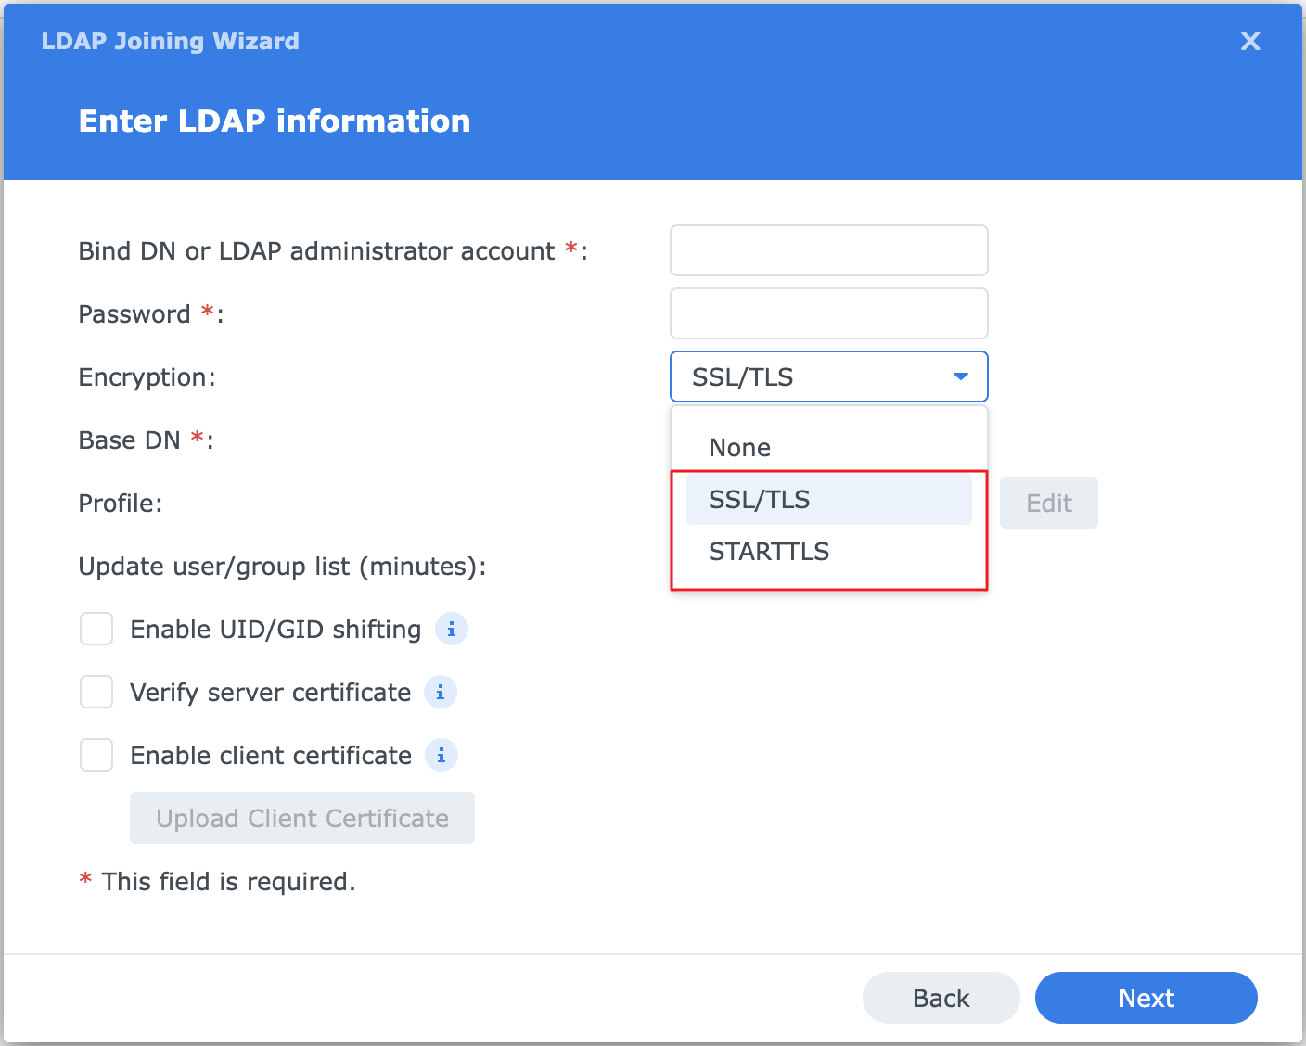Pick STARTTLS from the encryption options
Viewport: 1306px width, 1046px height.
[769, 552]
